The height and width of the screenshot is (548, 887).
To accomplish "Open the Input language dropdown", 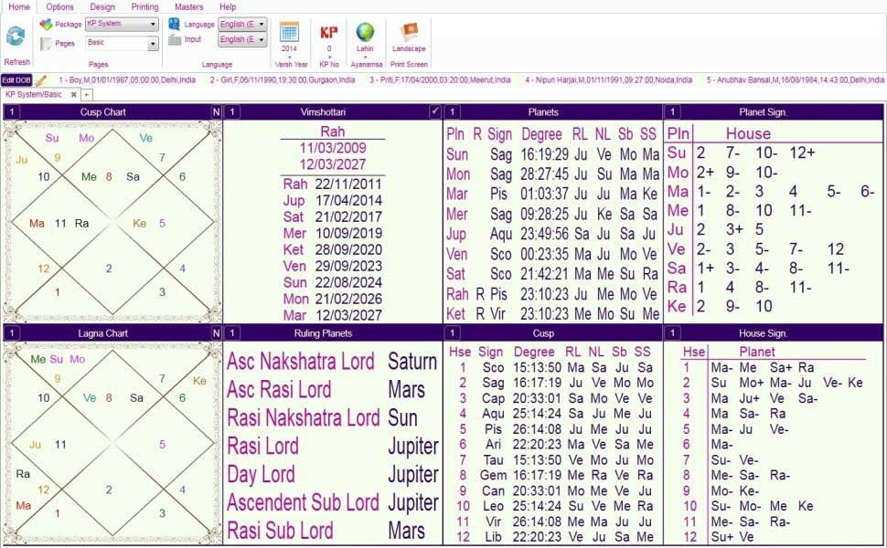I will tap(242, 39).
